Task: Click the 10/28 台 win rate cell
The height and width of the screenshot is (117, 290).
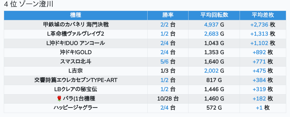Action: pos(168,99)
